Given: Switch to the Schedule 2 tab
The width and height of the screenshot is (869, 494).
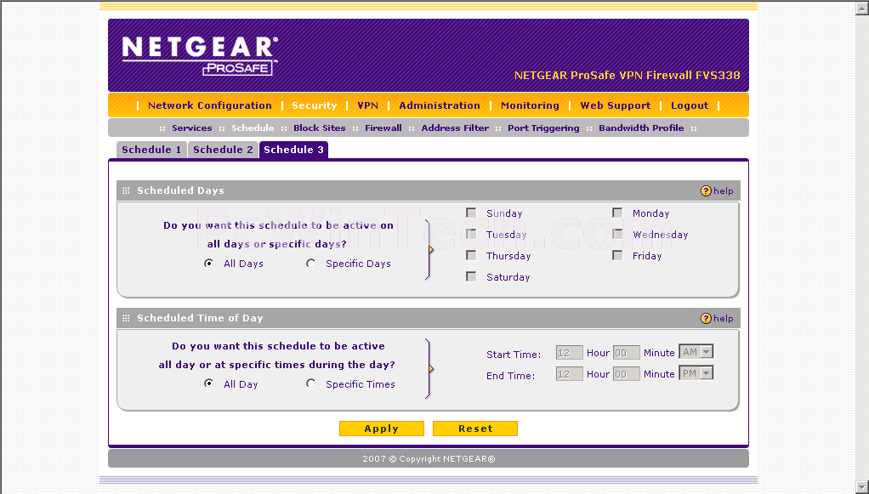Looking at the screenshot, I should pyautogui.click(x=223, y=150).
